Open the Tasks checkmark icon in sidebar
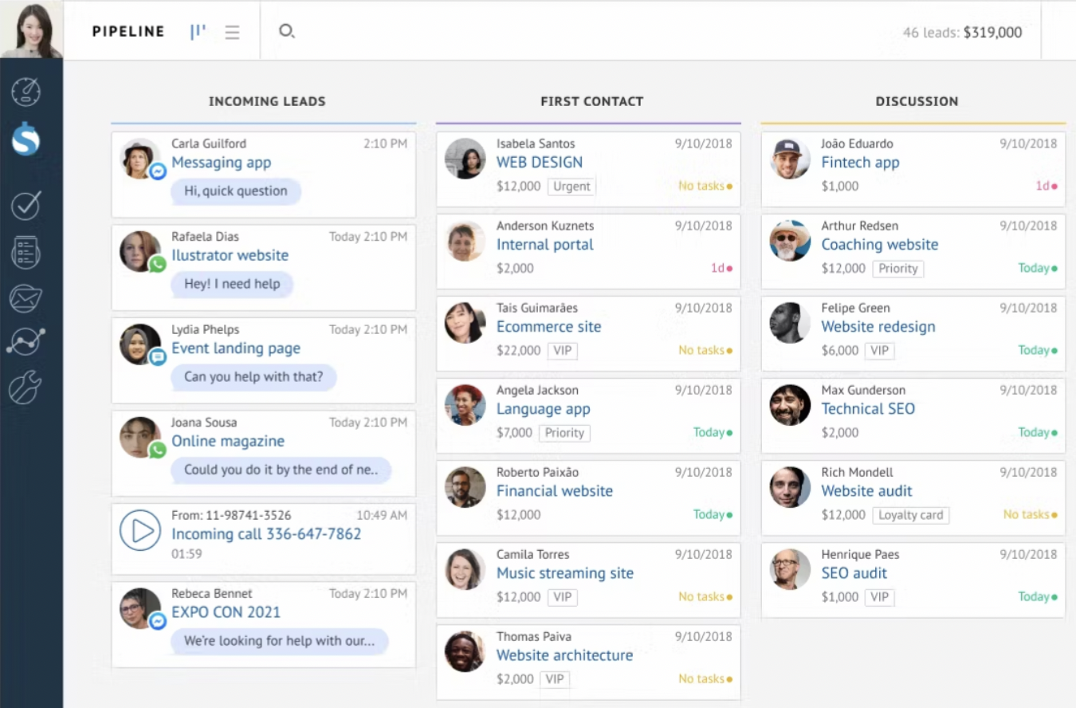This screenshot has height=708, width=1076. coord(26,205)
